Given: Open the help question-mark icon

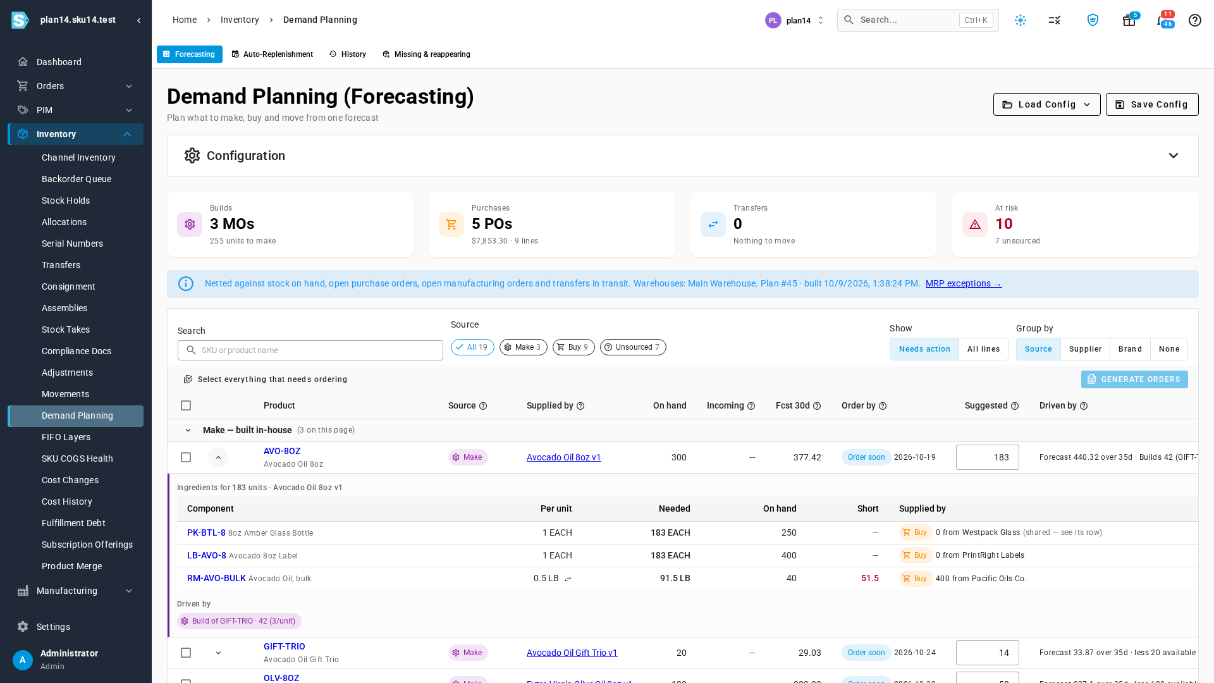Looking at the screenshot, I should [x=1194, y=20].
